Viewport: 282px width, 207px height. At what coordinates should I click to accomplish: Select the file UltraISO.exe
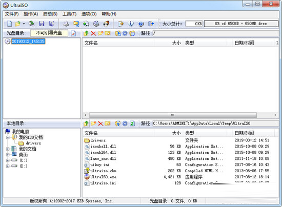pos(103,177)
